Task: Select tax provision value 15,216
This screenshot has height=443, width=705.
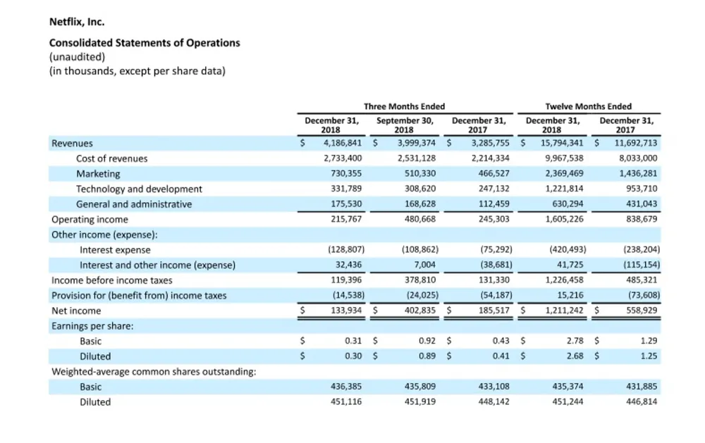Action: click(x=570, y=296)
